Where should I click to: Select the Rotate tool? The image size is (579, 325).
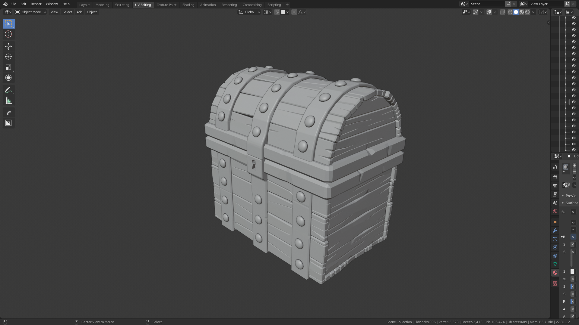tap(8, 57)
